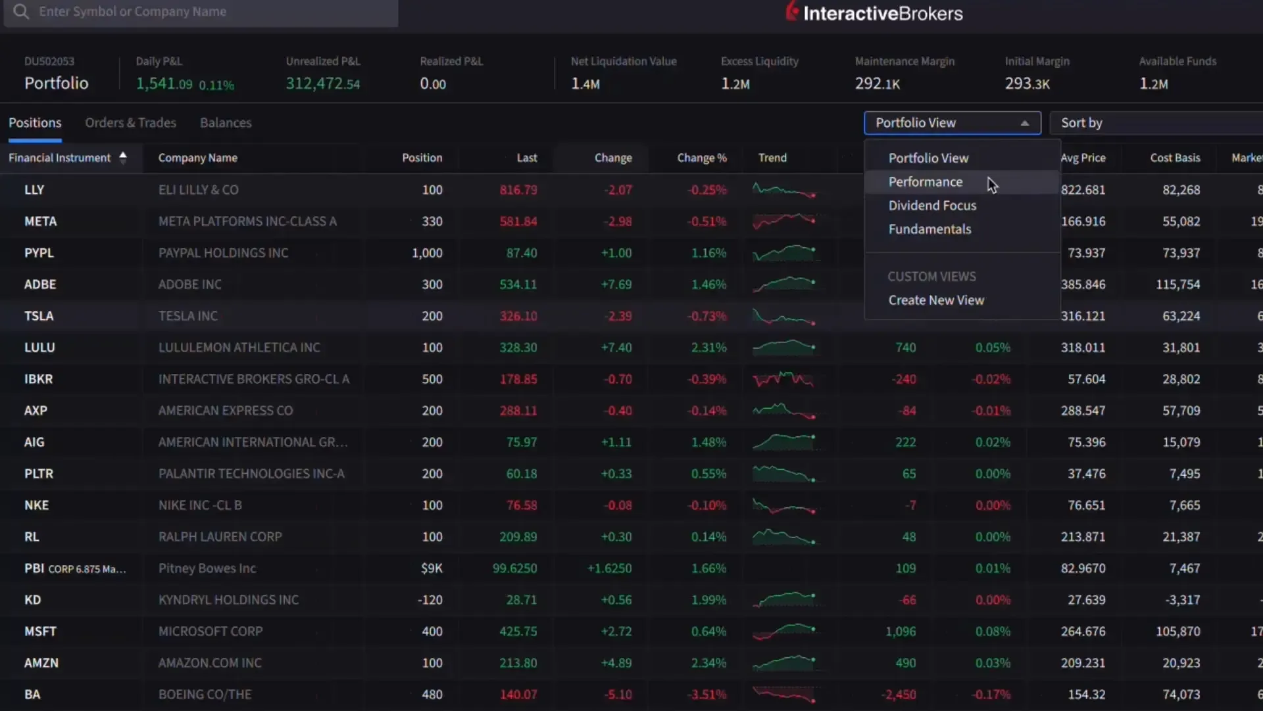Click into the symbol search field
Screen dimensions: 1263x711
coord(197,11)
